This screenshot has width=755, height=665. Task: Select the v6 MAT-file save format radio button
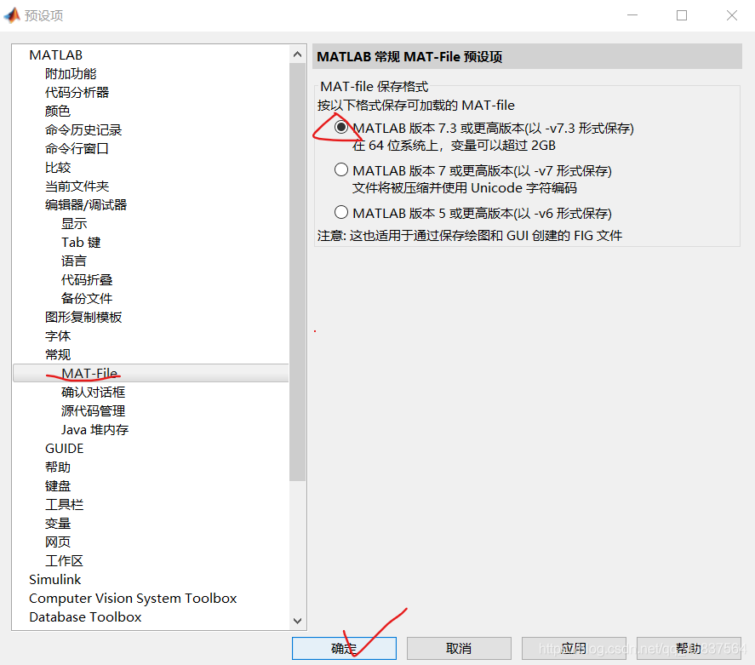point(341,212)
